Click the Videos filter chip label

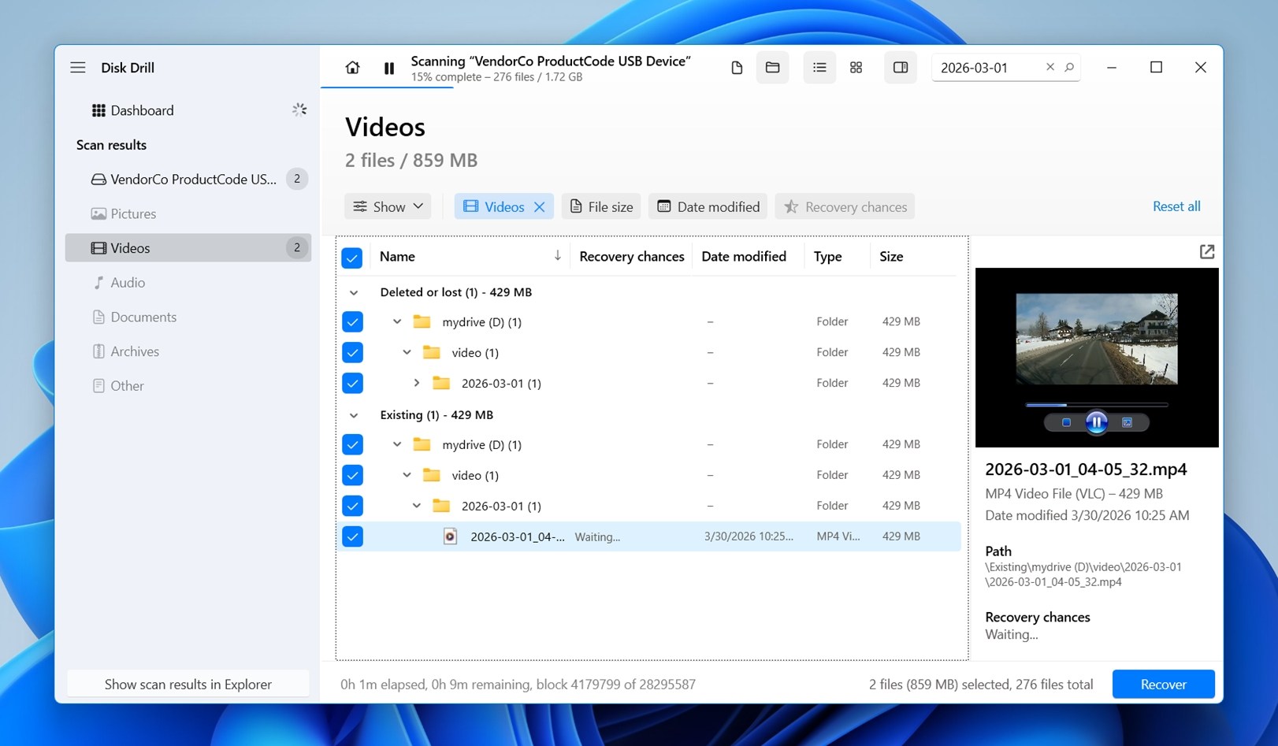point(504,207)
